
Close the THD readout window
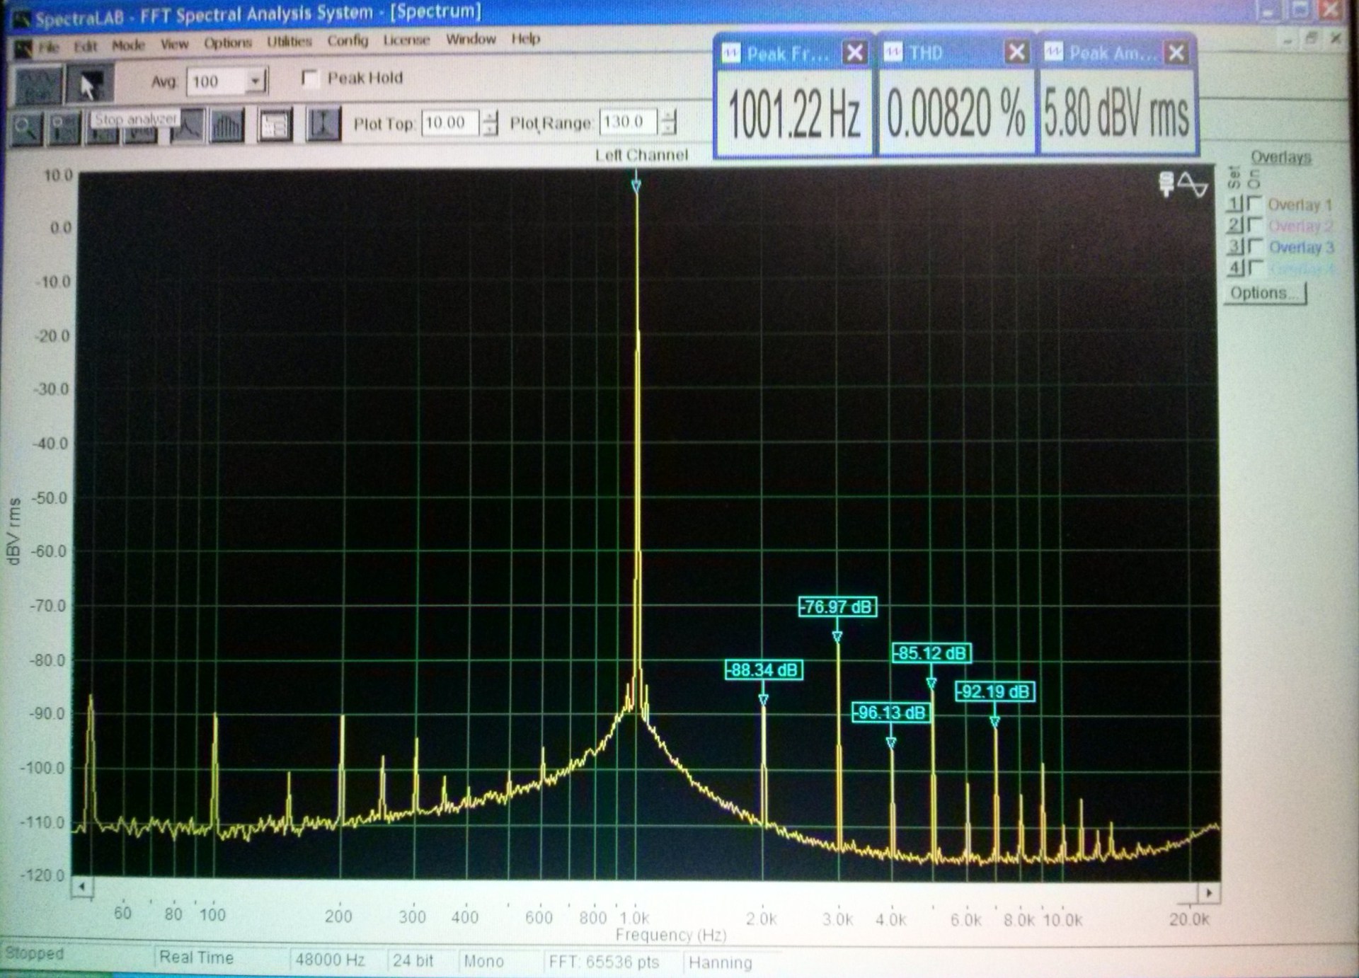[1016, 52]
